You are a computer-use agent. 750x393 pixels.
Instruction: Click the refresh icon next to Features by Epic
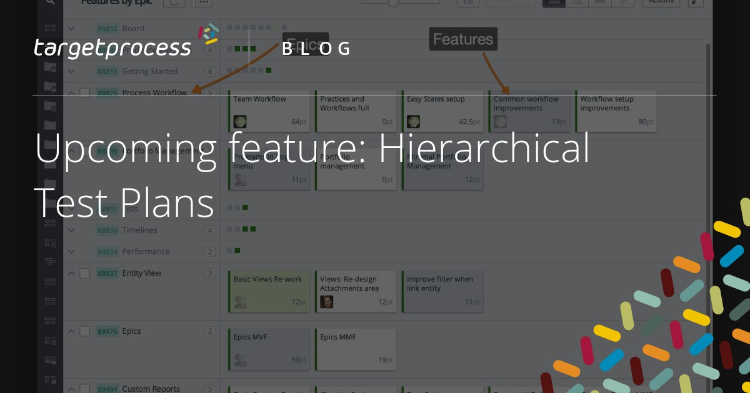tap(174, 2)
